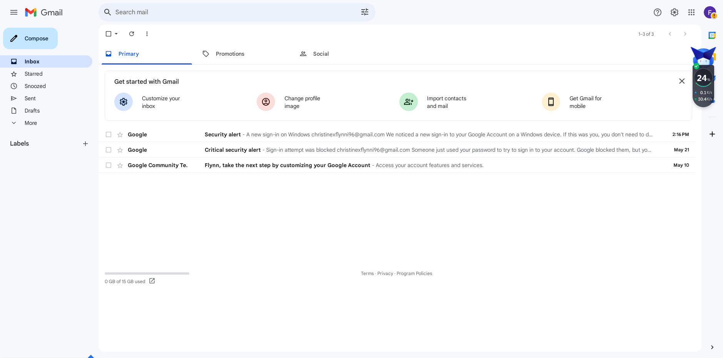Select the Security alert email checkbox
Screen dimensions: 723x358
click(109, 134)
